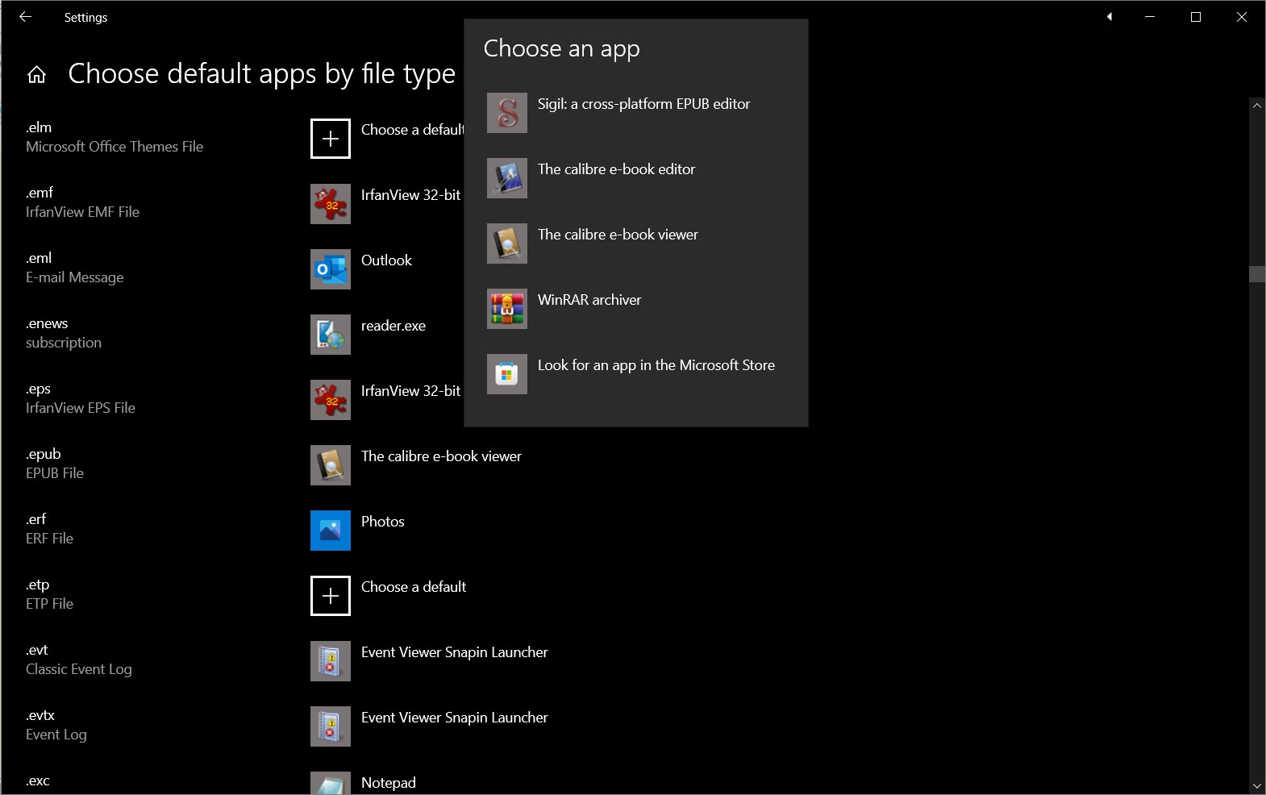Click the scroll up arrow of scrollbar
This screenshot has height=795, width=1266.
(x=1256, y=106)
